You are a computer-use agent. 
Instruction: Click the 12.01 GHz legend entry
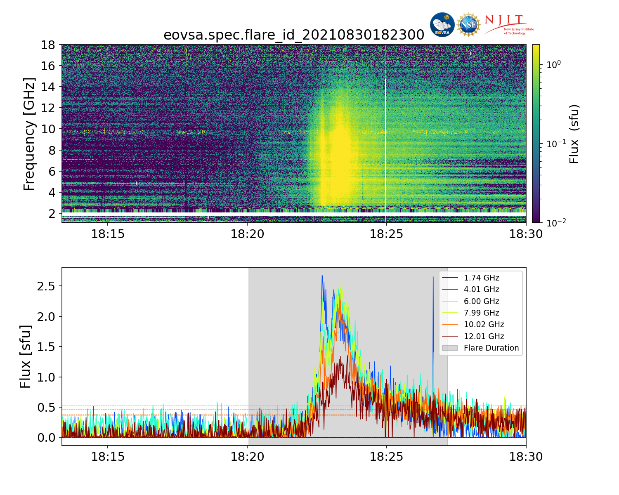pos(484,337)
